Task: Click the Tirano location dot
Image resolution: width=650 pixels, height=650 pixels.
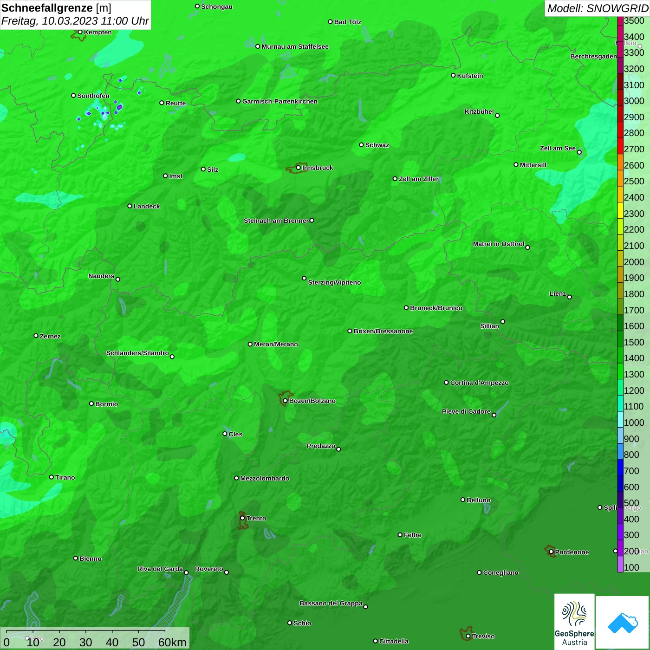Action: (52, 477)
